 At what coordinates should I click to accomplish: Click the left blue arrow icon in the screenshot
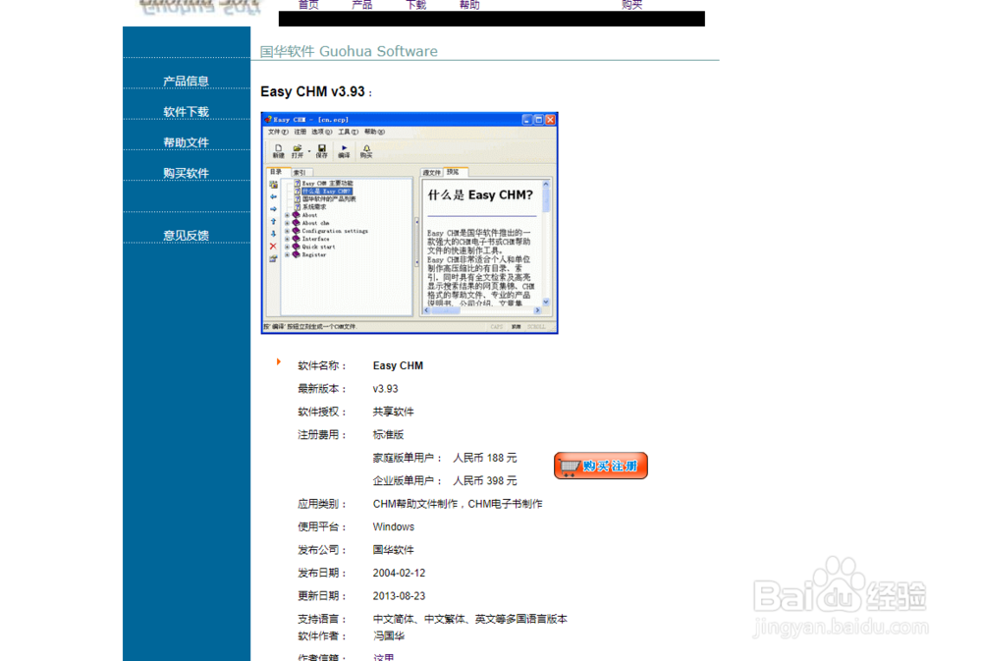[273, 196]
